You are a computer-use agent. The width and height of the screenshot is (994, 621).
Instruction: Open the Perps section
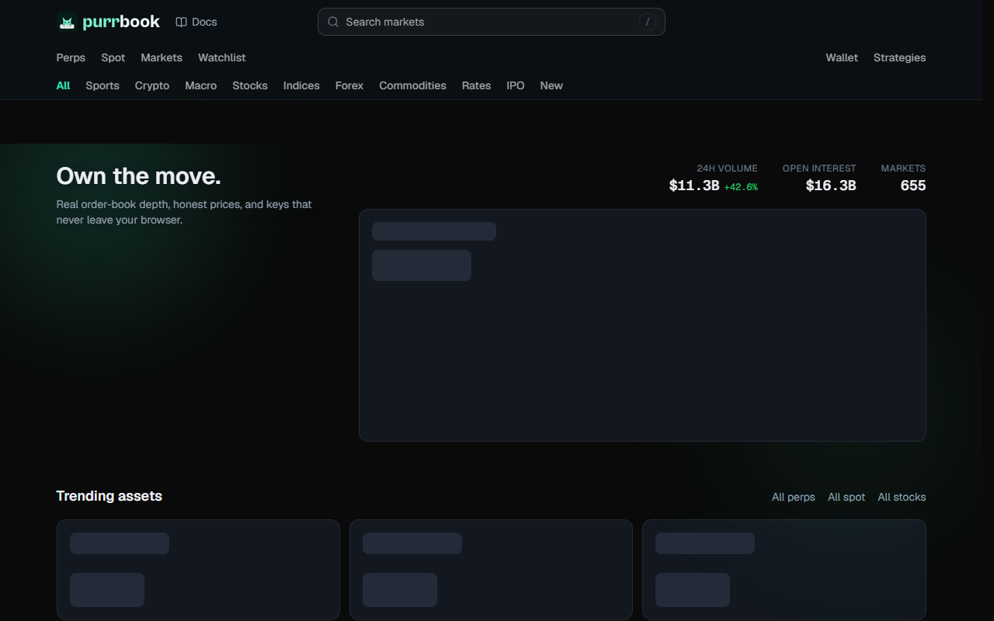tap(71, 57)
